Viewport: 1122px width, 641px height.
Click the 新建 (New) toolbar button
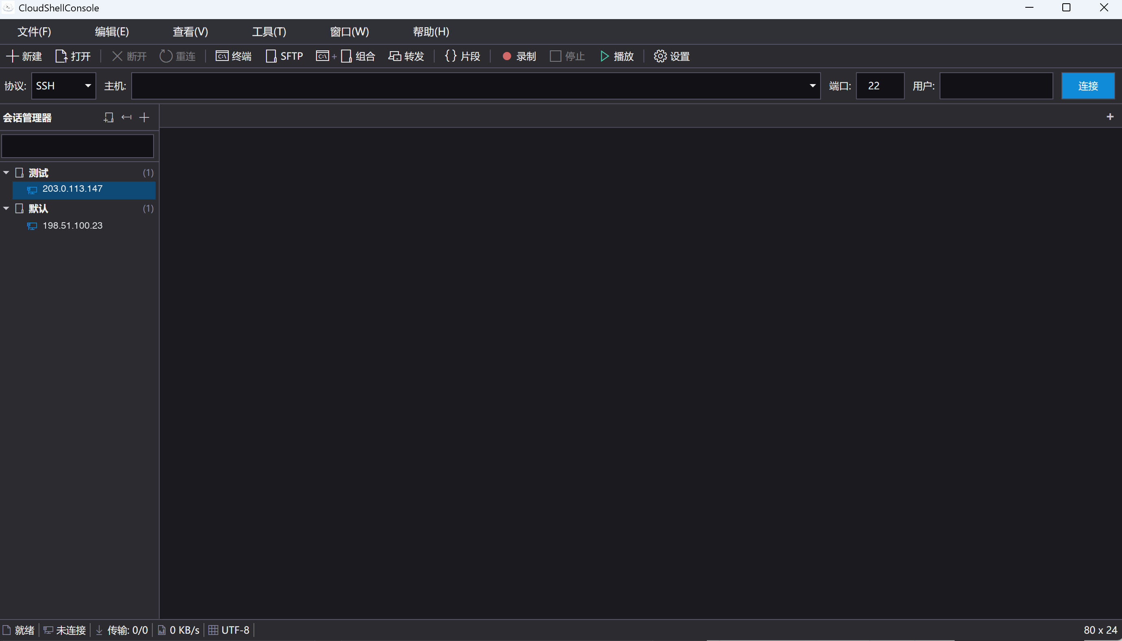24,56
